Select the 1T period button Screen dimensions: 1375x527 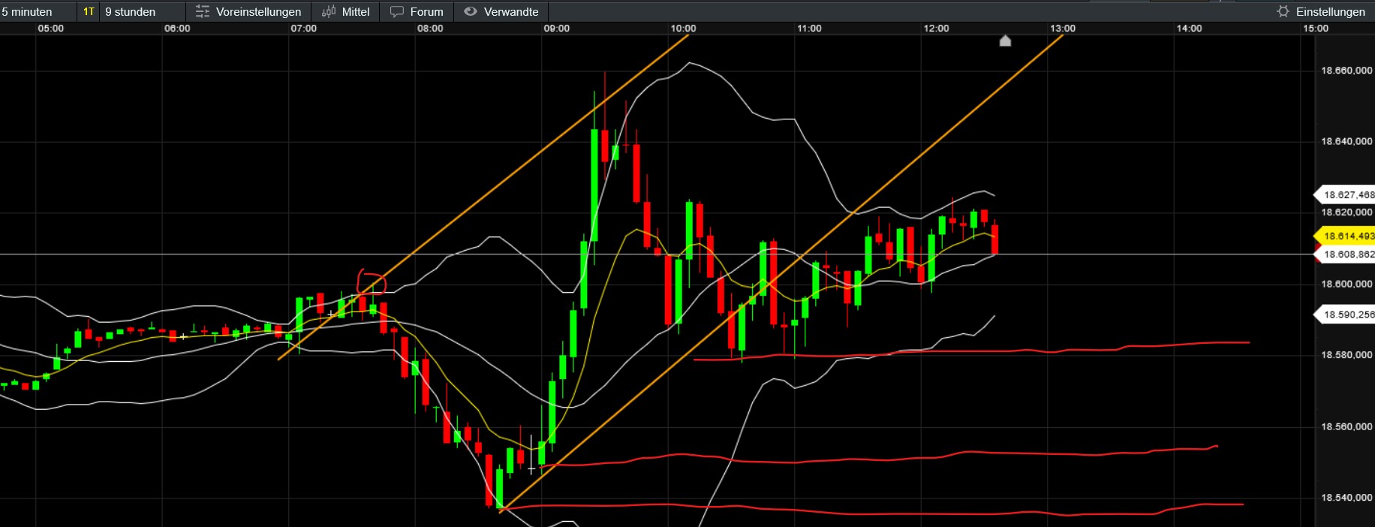coord(89,11)
